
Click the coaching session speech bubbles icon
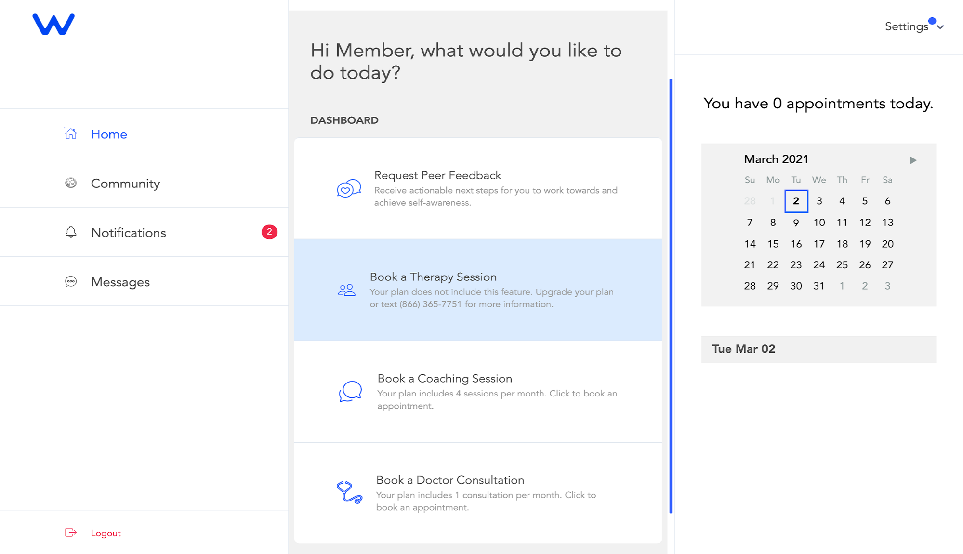350,391
